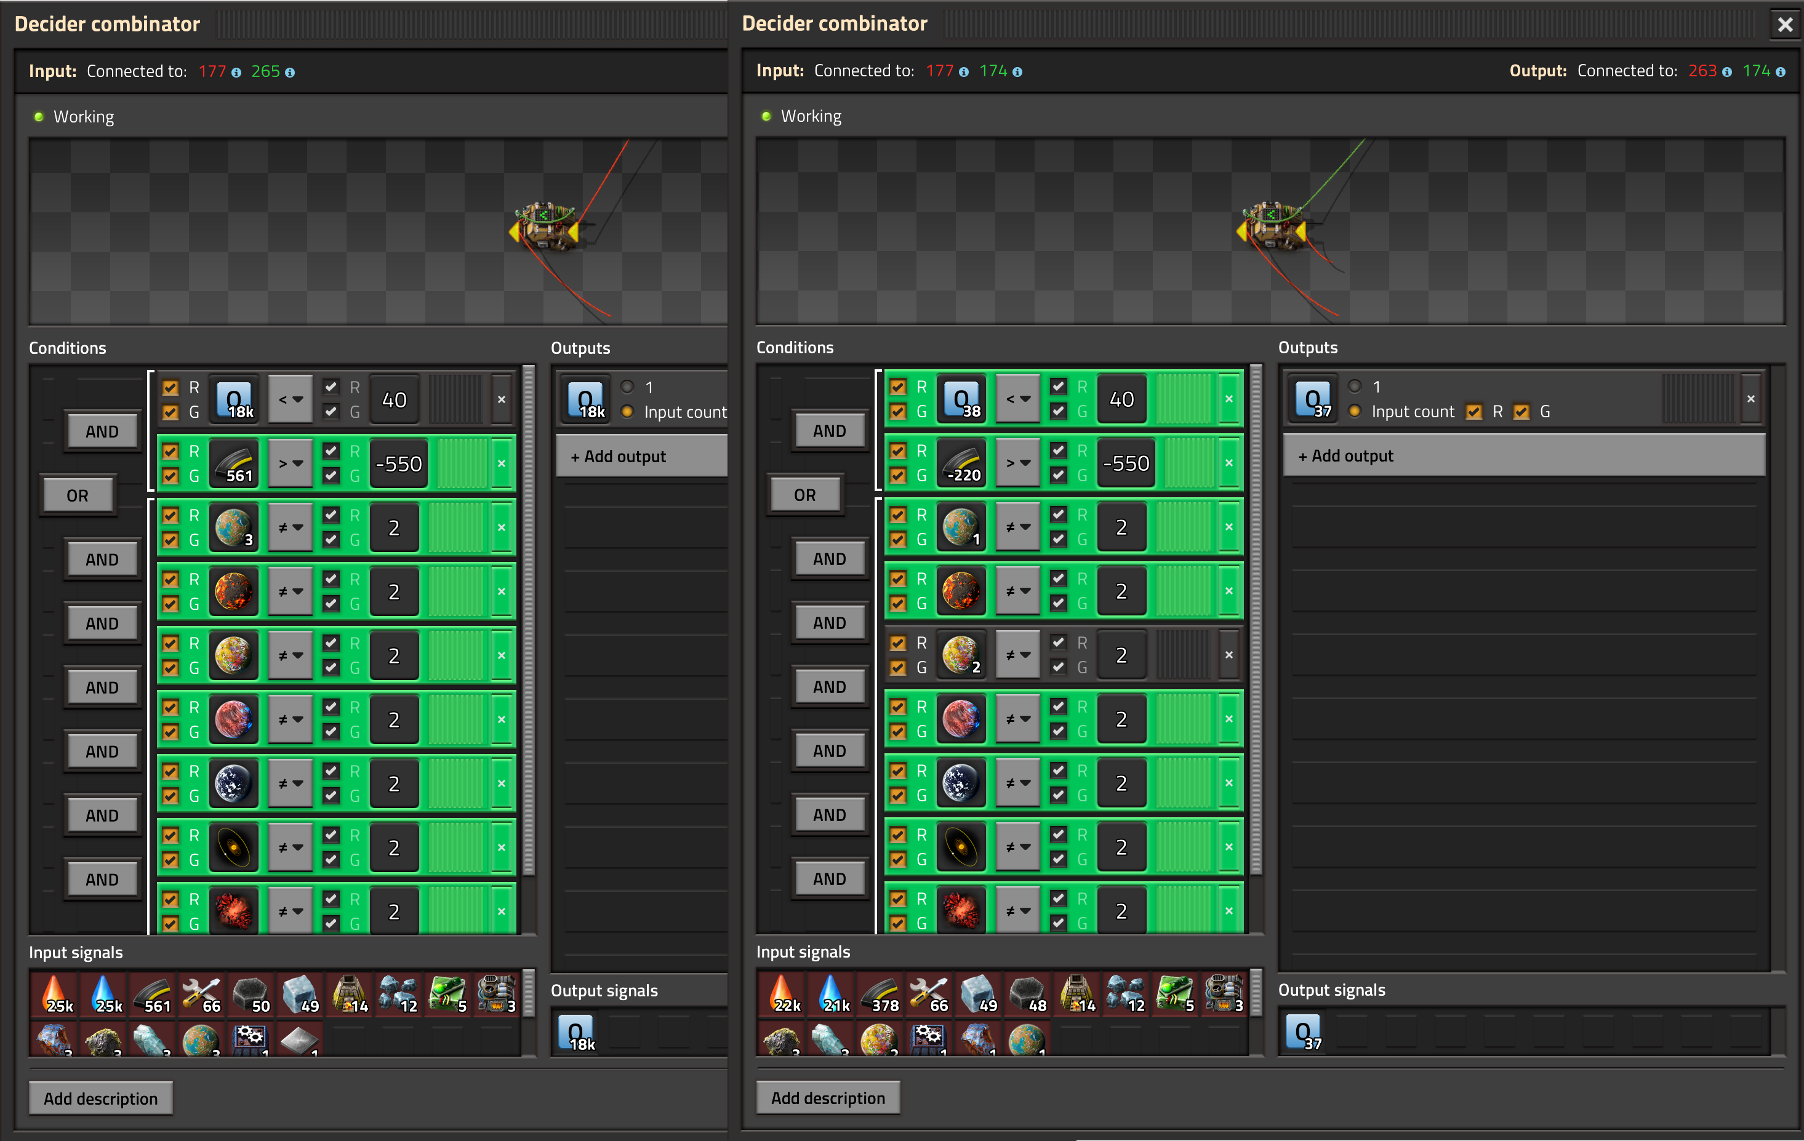Click the shattered planet icon in right conditions
The height and width of the screenshot is (1141, 1804).
(961, 910)
